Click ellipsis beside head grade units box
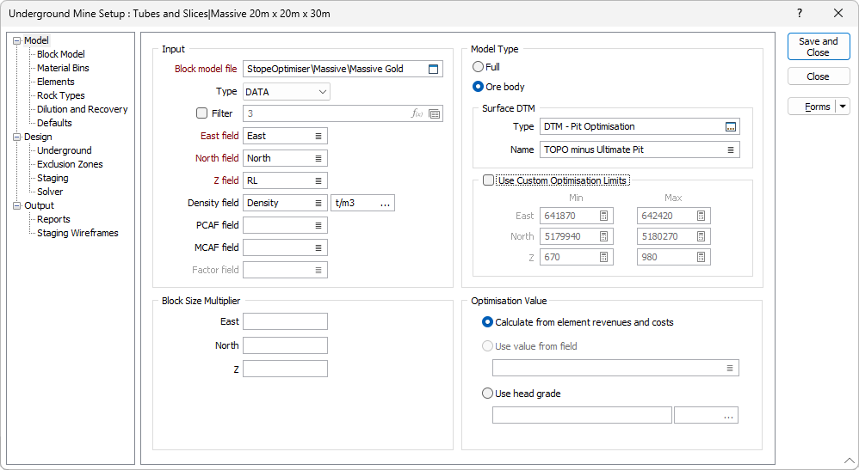The height and width of the screenshot is (470, 859). click(728, 416)
